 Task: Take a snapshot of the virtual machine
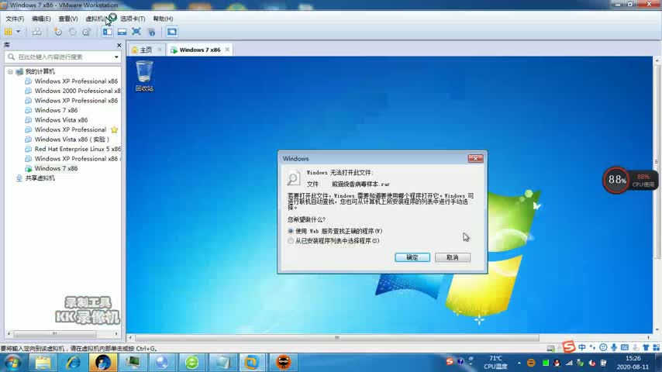click(x=58, y=32)
